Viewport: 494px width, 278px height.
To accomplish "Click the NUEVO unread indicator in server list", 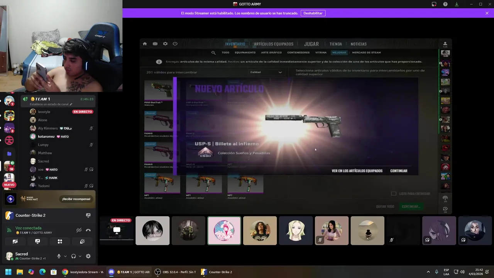I will 9,185.
